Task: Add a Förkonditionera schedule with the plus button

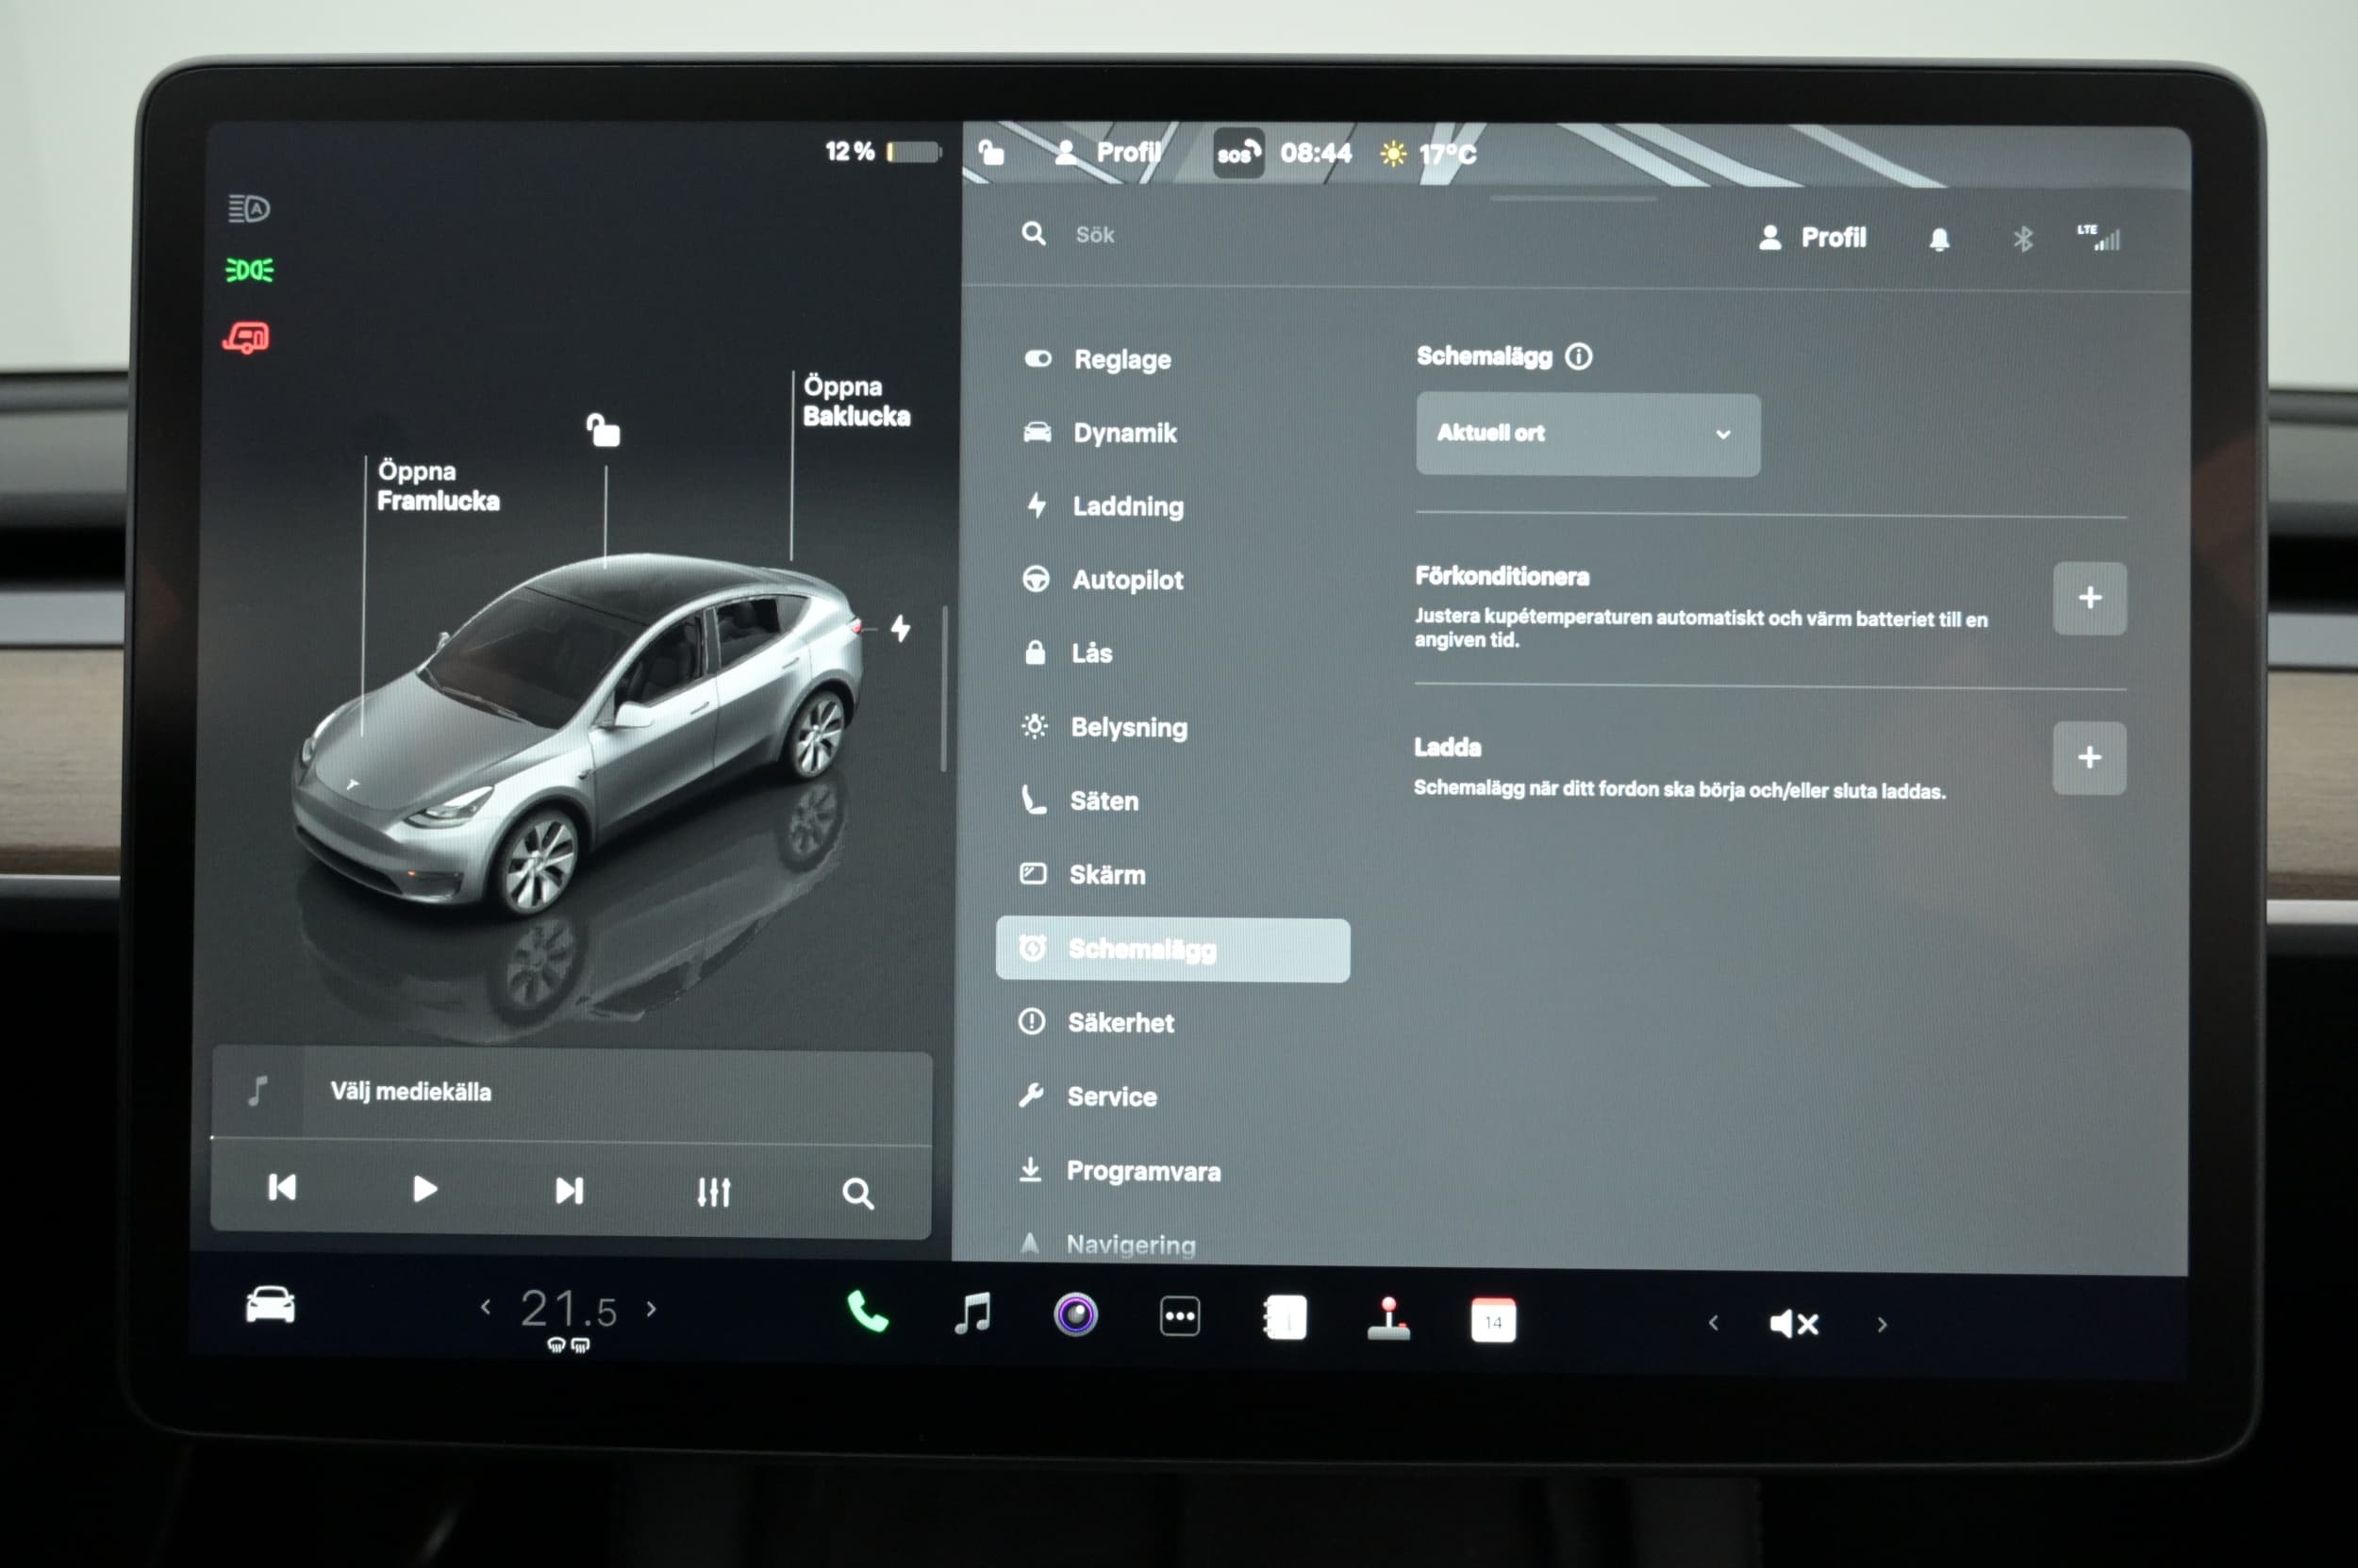Action: [2089, 598]
